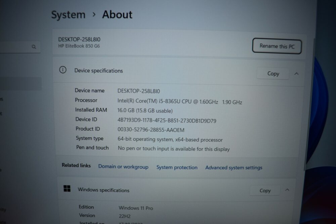Select the Processor value Intel Core i5-8365U

(179, 101)
